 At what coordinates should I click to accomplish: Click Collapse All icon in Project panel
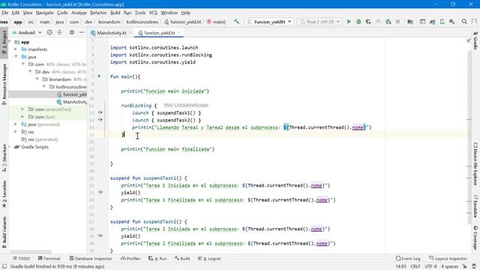[x=59, y=32]
